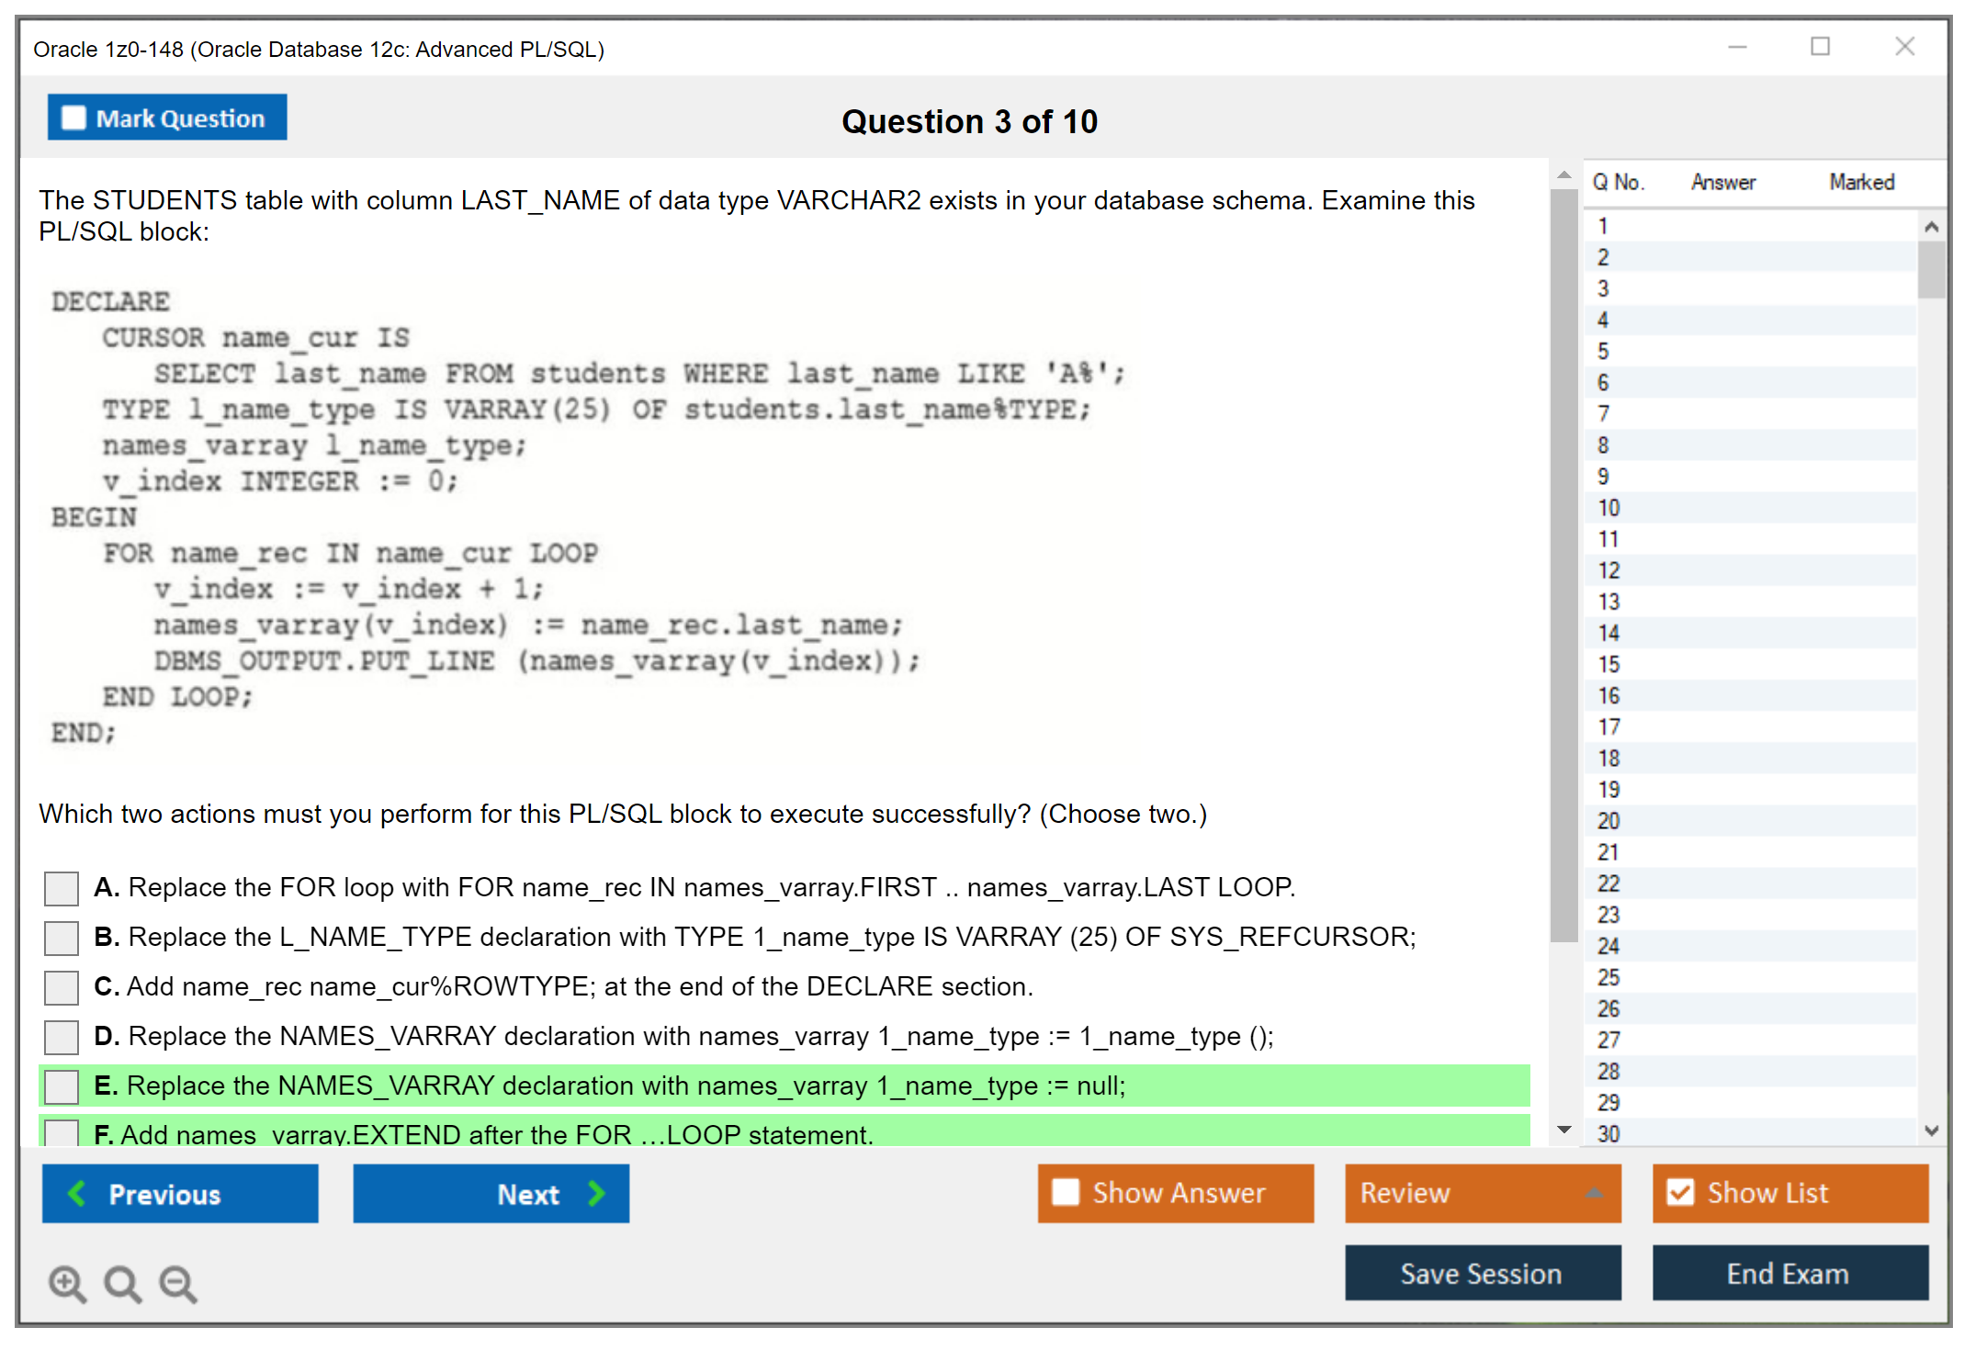This screenshot has height=1350, width=1975.
Task: Click the Save Session button
Action: [1482, 1274]
